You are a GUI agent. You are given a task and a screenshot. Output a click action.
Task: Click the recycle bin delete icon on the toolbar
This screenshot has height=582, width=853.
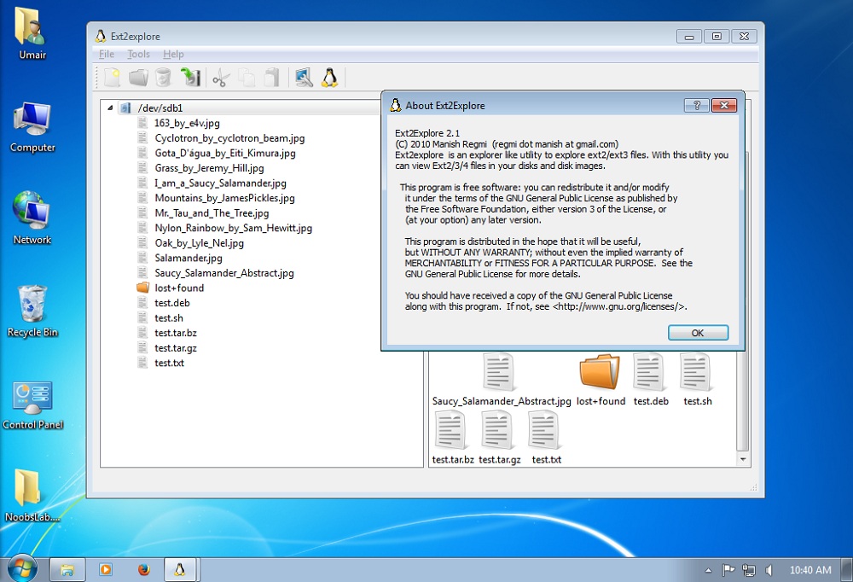click(162, 77)
